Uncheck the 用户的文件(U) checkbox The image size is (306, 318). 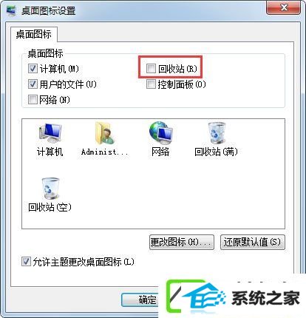point(33,84)
